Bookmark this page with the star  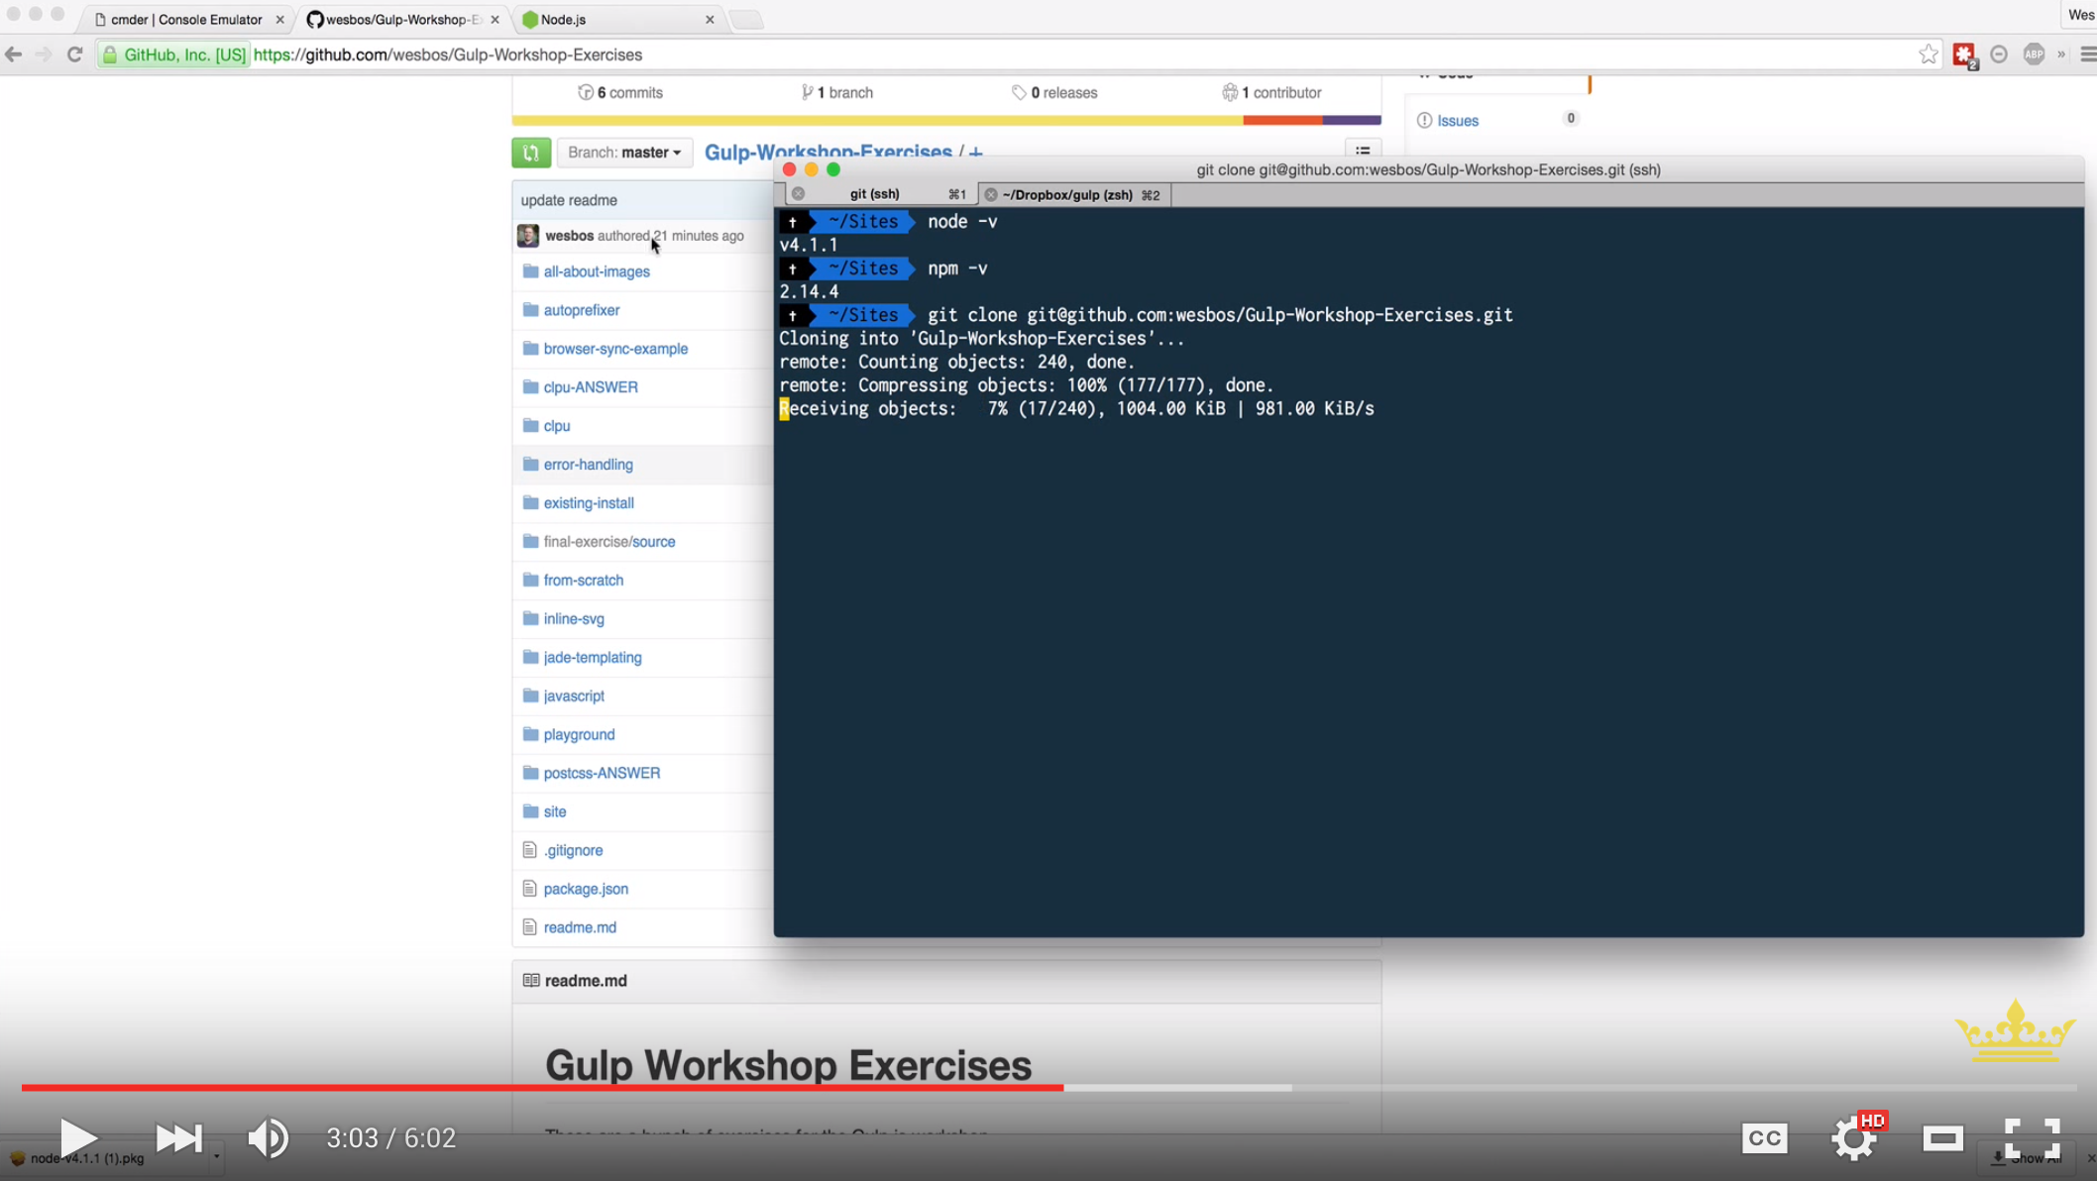pos(1928,54)
